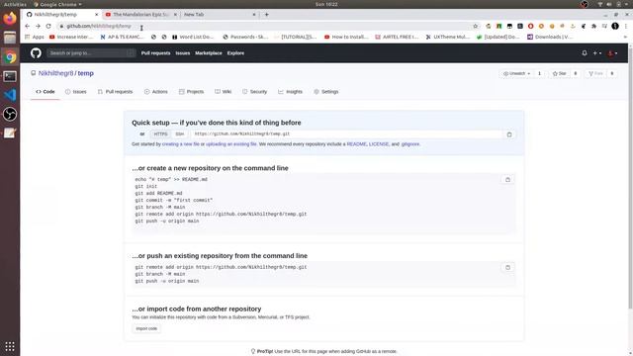Open the Projects repository tab
The image size is (633, 356).
(191, 92)
